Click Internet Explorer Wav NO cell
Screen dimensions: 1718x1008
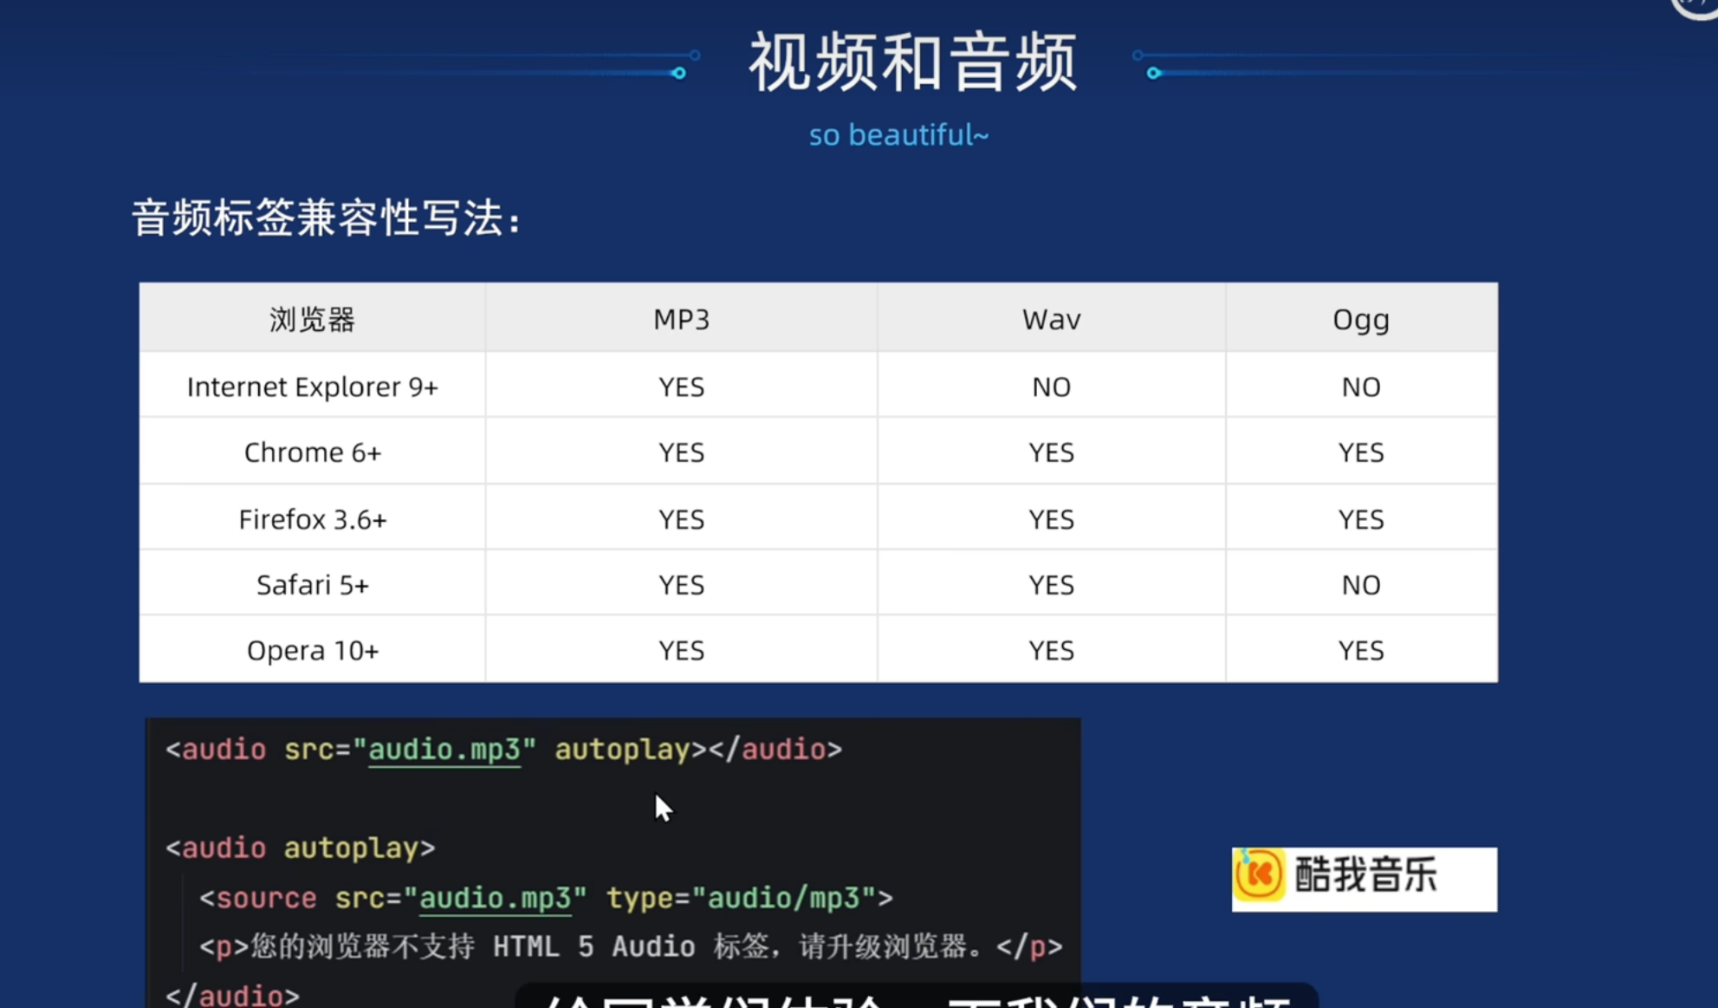(x=1051, y=387)
